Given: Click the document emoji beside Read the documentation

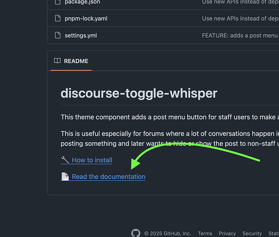Looking at the screenshot, I should tap(65, 177).
